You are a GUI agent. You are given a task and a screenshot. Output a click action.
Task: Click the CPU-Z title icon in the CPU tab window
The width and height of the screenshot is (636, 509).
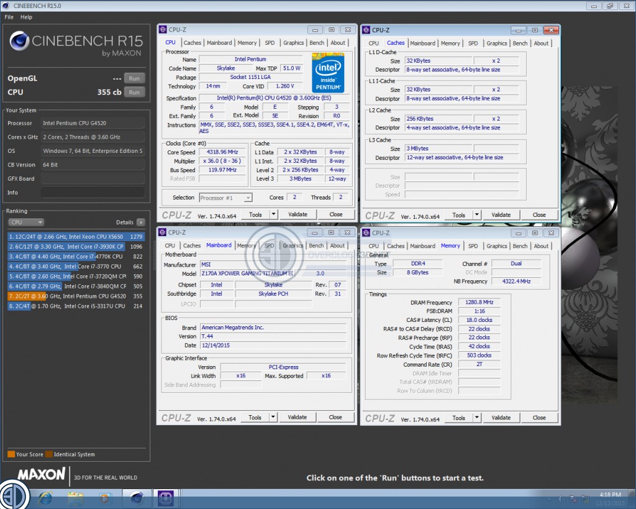163,30
